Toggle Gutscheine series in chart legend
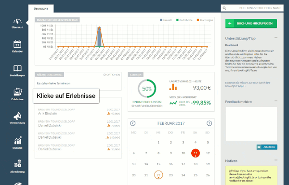This screenshot has height=185, width=289. tap(184, 20)
